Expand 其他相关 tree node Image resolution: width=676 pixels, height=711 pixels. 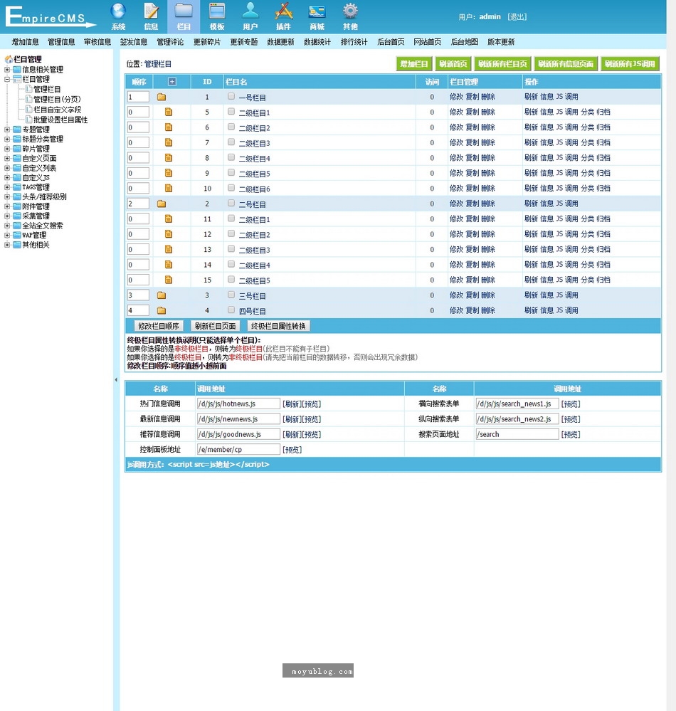point(7,245)
